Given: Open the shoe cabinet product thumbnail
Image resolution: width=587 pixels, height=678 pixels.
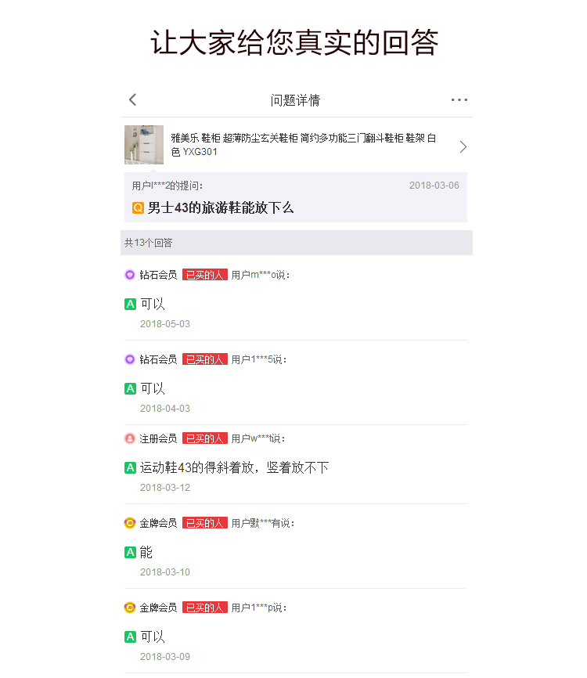Looking at the screenshot, I should [x=144, y=145].
